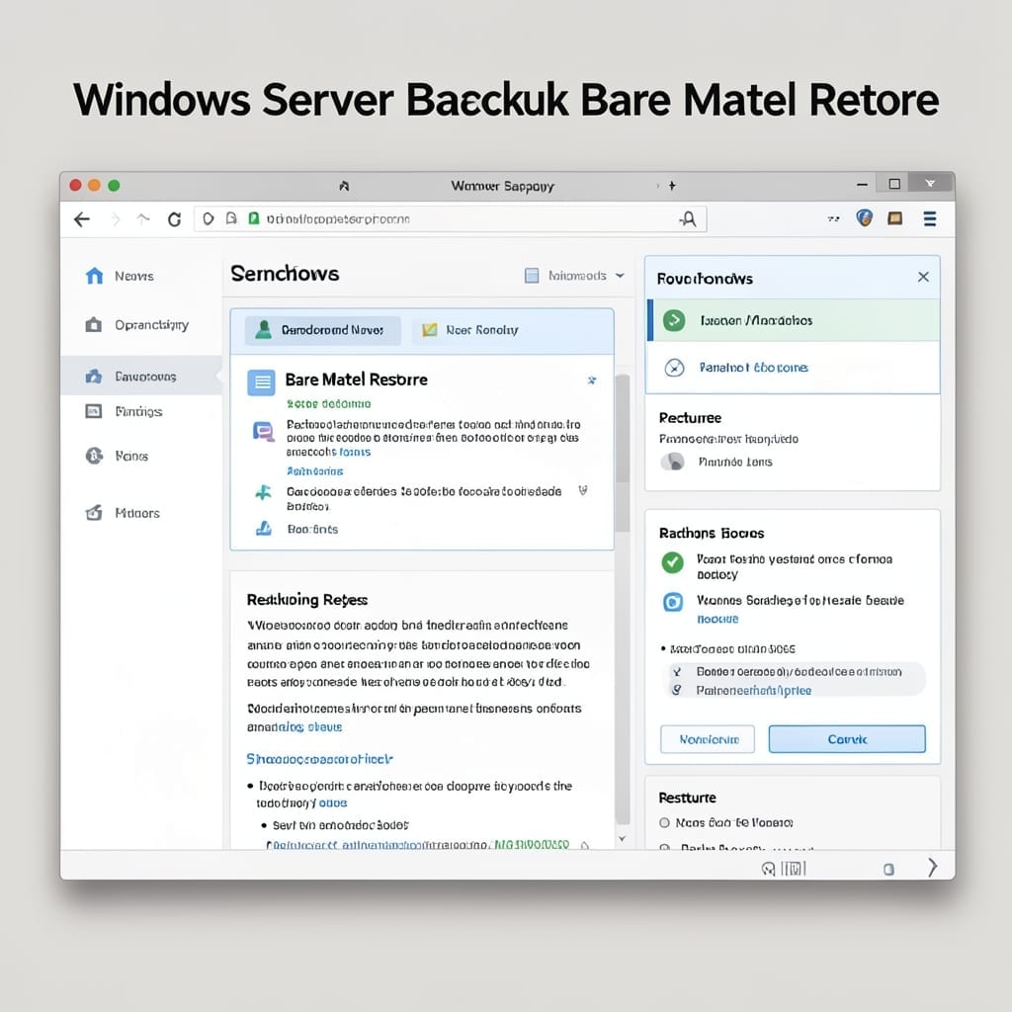Click the briefcase icon beside Oprancticjry

(94, 324)
